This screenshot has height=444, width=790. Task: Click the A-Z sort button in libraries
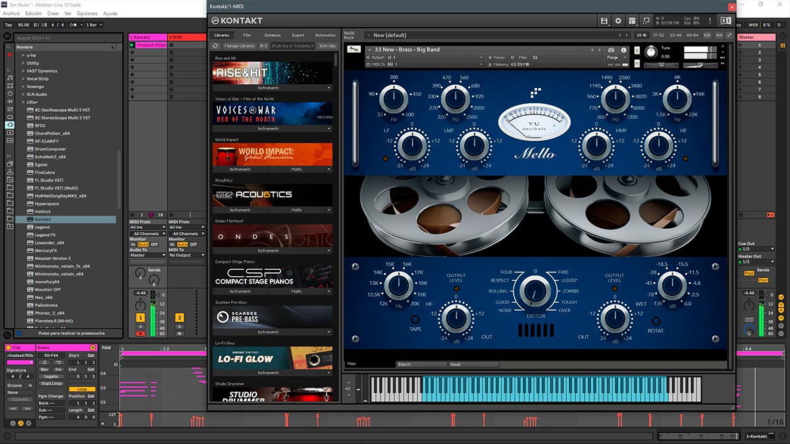tap(263, 46)
